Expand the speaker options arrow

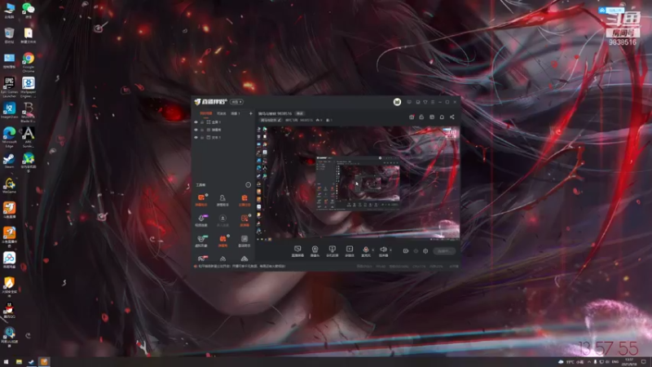click(x=390, y=250)
